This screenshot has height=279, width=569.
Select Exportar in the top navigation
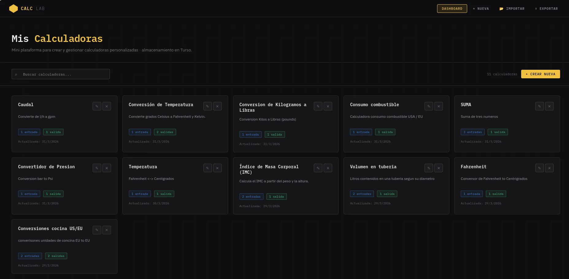point(547,9)
